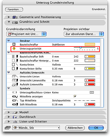Collapse Bauteilschraffuren/Kon... group
Screen dimensions: 110x137
point(9,52)
